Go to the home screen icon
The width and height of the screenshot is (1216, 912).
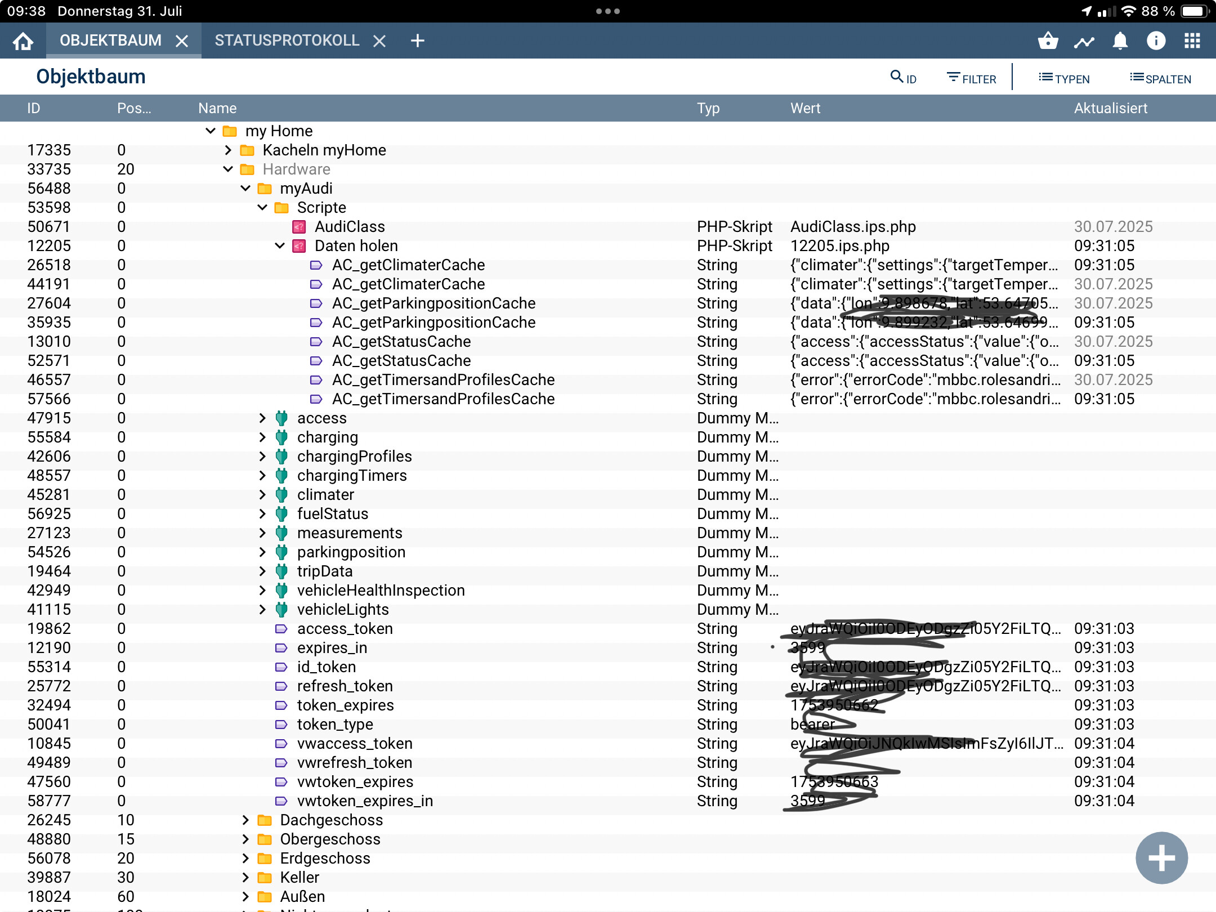[23, 41]
